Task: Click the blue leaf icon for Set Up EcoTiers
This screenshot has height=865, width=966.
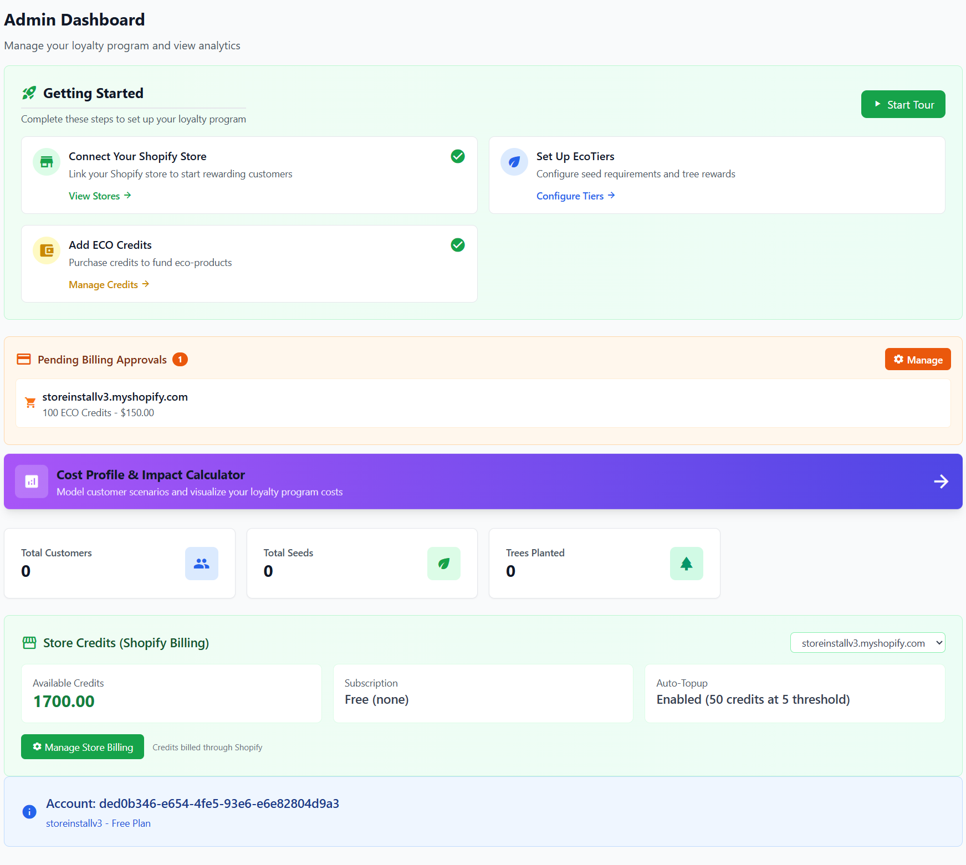Action: point(514,161)
